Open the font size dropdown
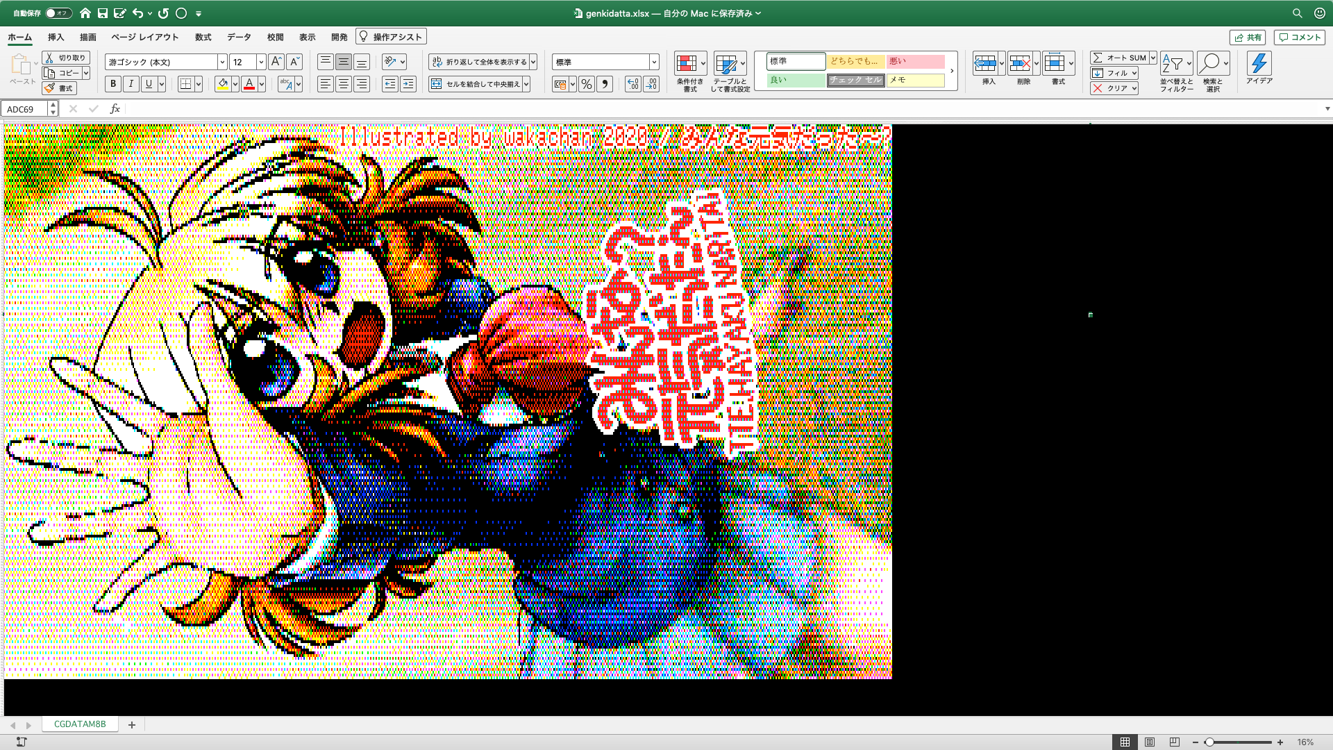The image size is (1333, 750). [x=261, y=62]
